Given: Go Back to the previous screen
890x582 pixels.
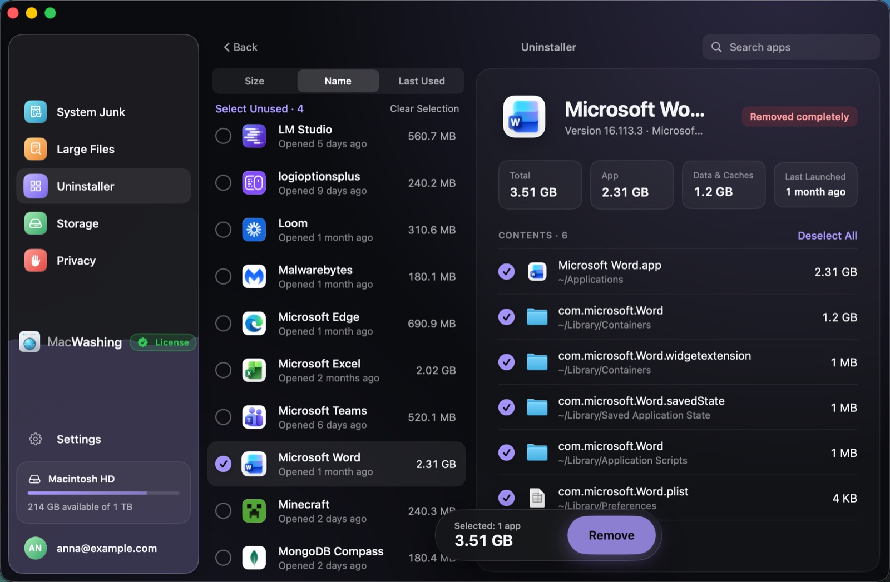Looking at the screenshot, I should pyautogui.click(x=240, y=47).
